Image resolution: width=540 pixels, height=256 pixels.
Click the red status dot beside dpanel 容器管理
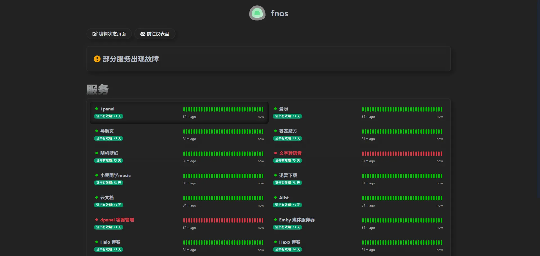pyautogui.click(x=96, y=220)
